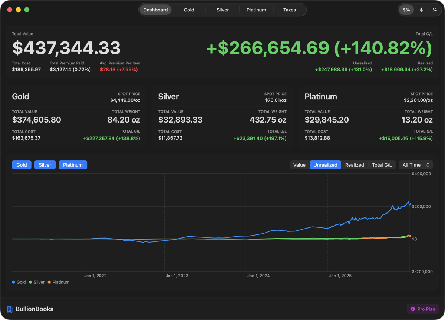
Task: Select Unrealized chart mode
Action: 325,165
